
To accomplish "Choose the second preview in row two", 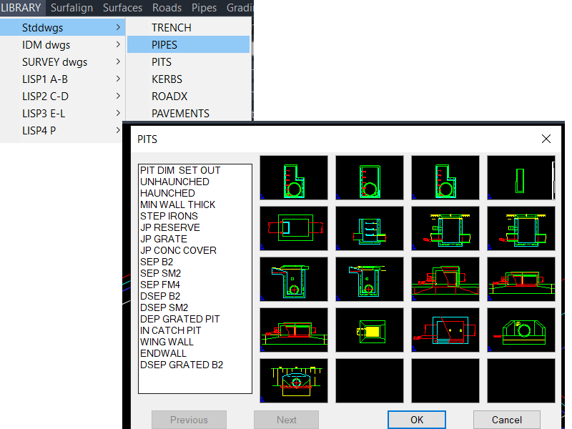I will [x=369, y=228].
